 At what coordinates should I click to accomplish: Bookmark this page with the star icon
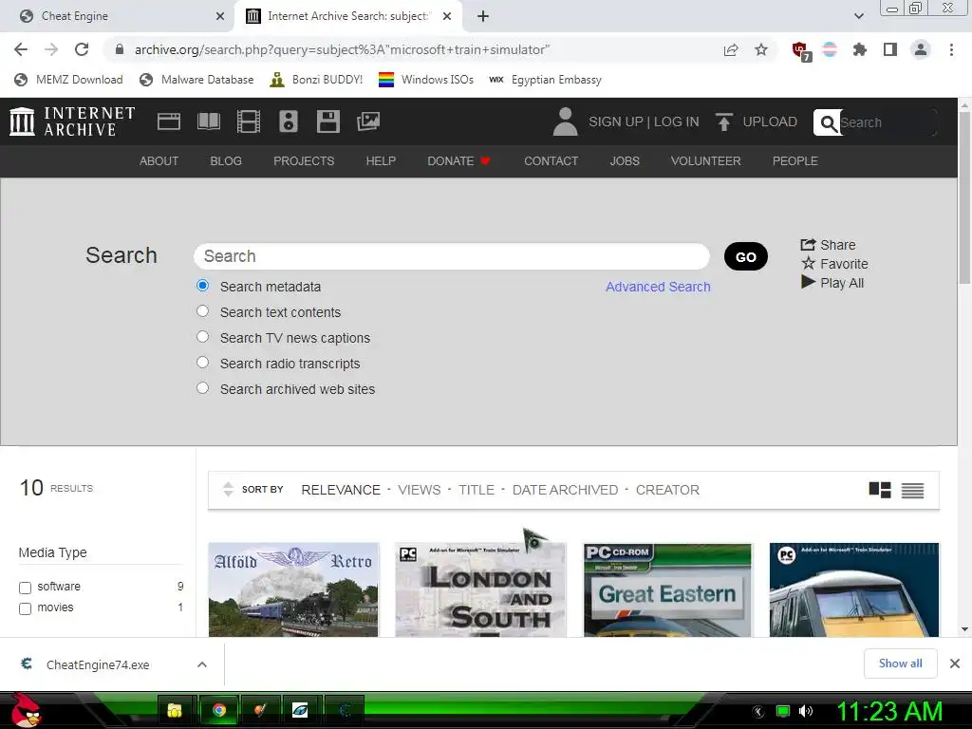click(761, 49)
